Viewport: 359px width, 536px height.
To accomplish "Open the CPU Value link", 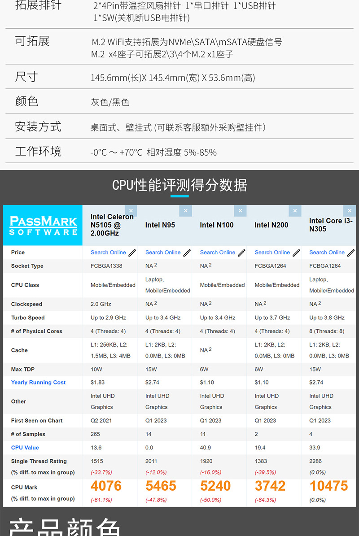I will click(x=25, y=448).
